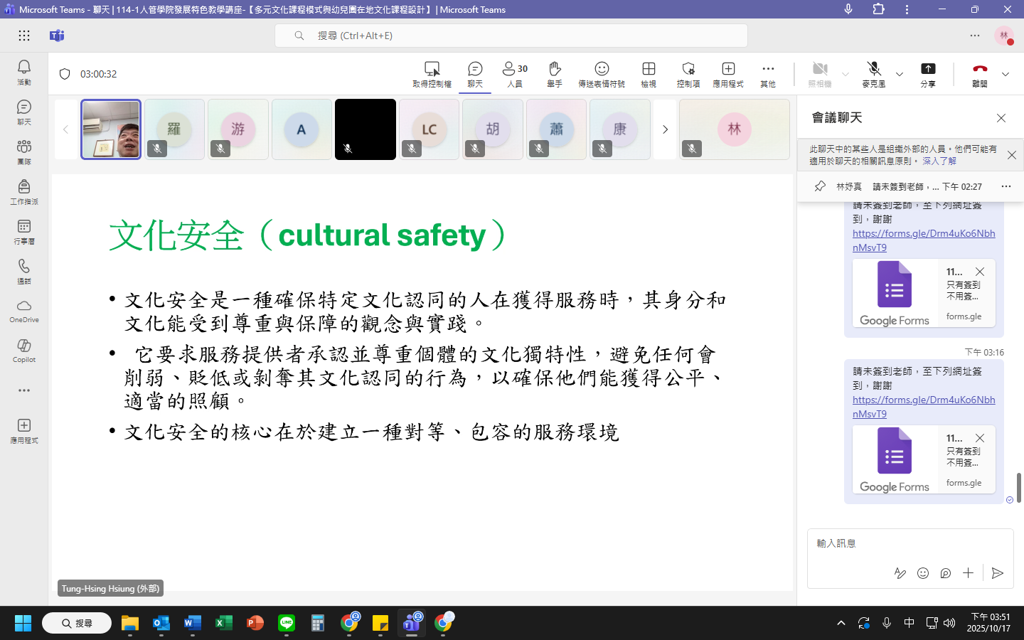Open the latest Google Forms link in chat

[x=923, y=406]
